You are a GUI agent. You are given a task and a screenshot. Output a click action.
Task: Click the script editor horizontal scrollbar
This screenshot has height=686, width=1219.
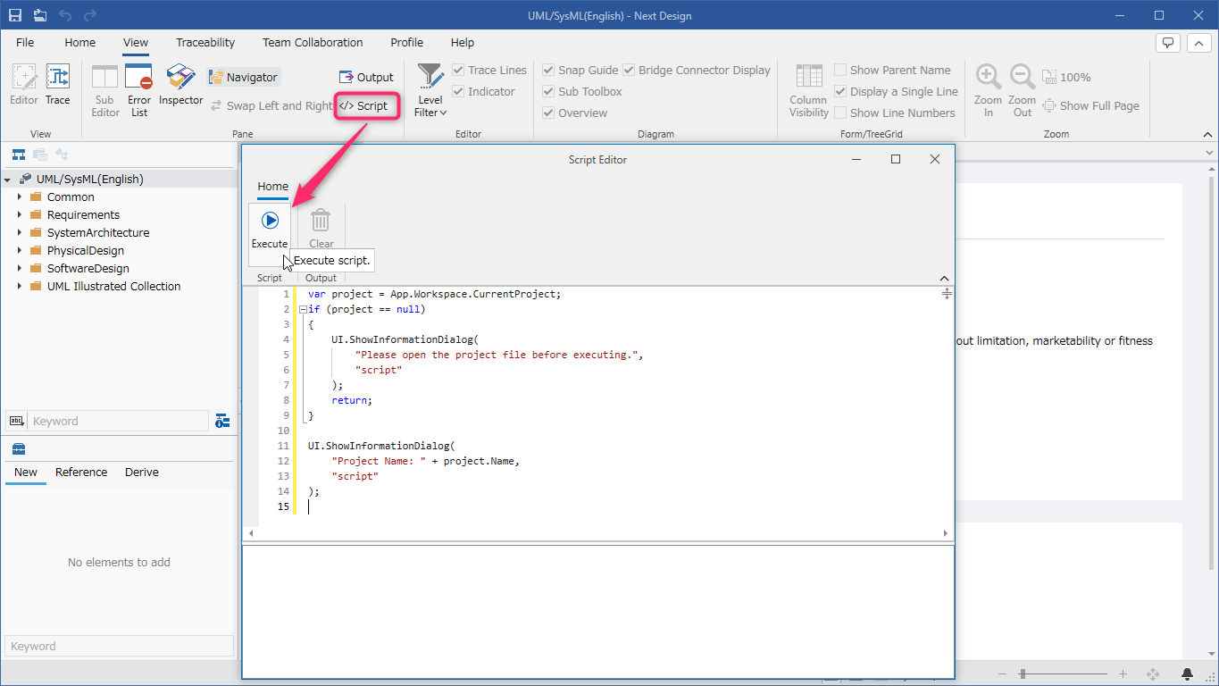pyautogui.click(x=597, y=533)
